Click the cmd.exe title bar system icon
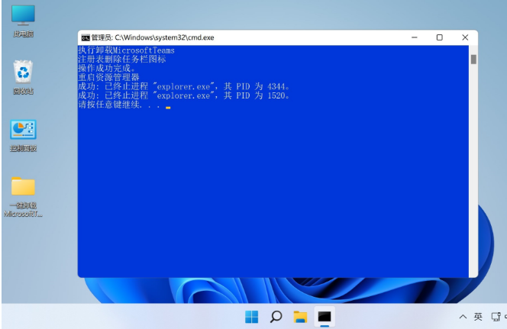The height and width of the screenshot is (329, 507). click(86, 38)
